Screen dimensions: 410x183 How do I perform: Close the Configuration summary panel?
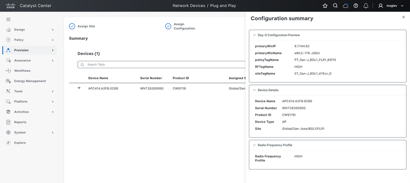click(403, 17)
